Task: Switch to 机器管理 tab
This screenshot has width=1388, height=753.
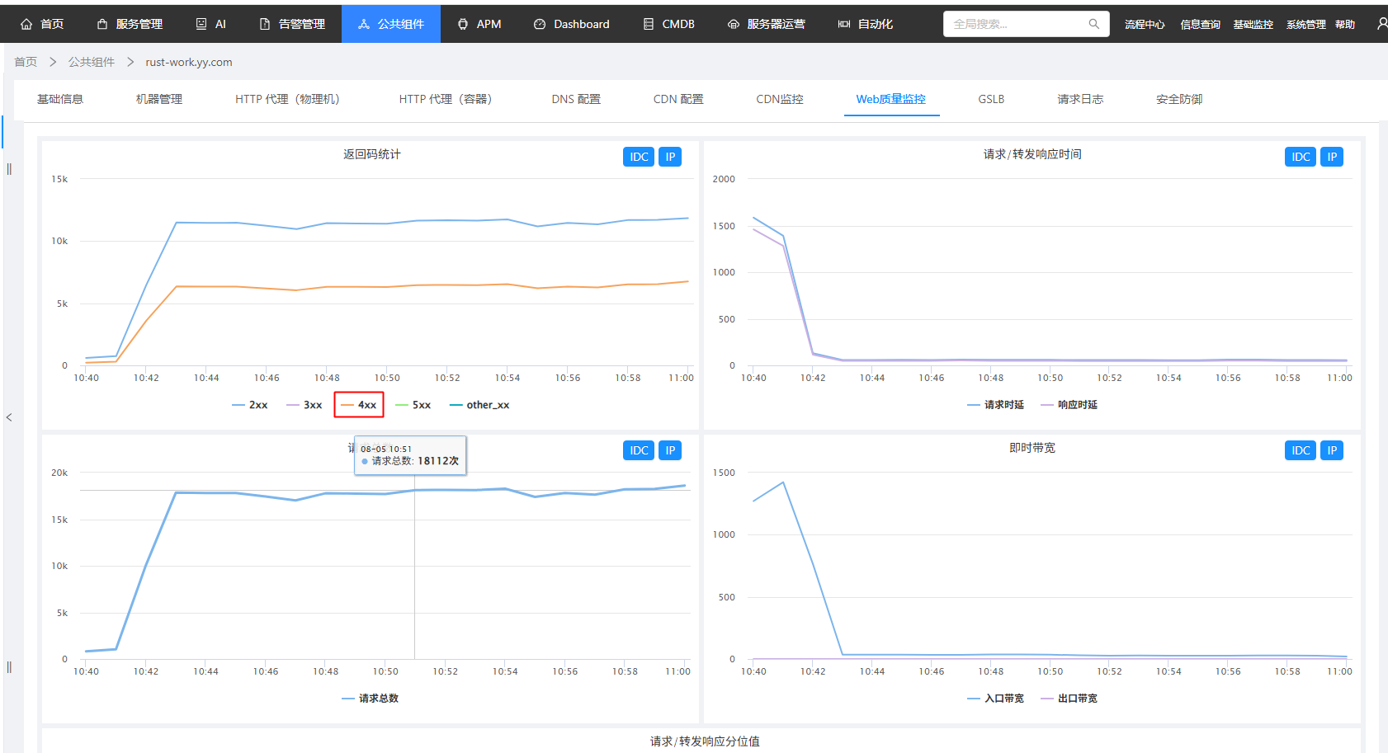Action: (x=159, y=99)
